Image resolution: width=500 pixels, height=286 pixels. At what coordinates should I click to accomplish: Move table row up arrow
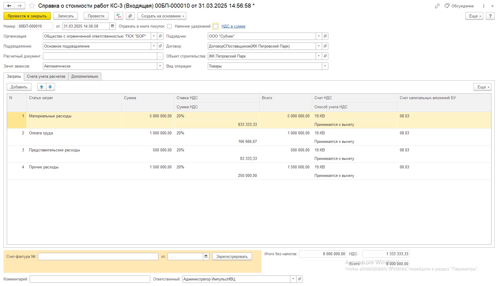(42, 87)
